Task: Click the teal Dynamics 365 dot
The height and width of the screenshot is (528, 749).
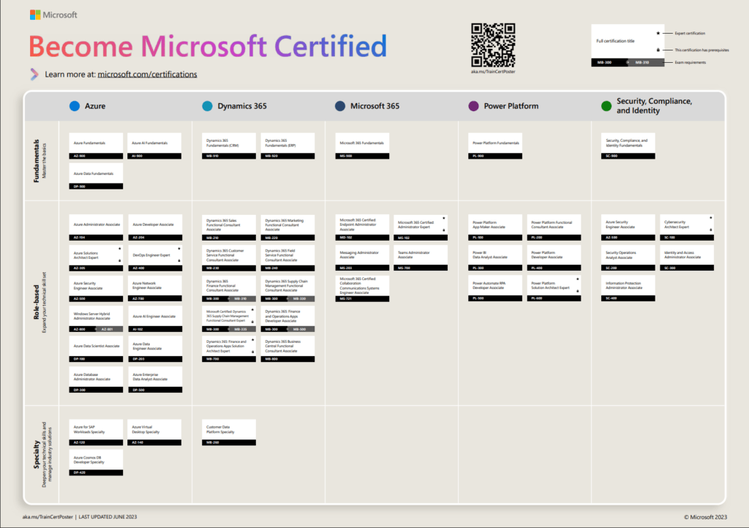Action: pyautogui.click(x=207, y=106)
